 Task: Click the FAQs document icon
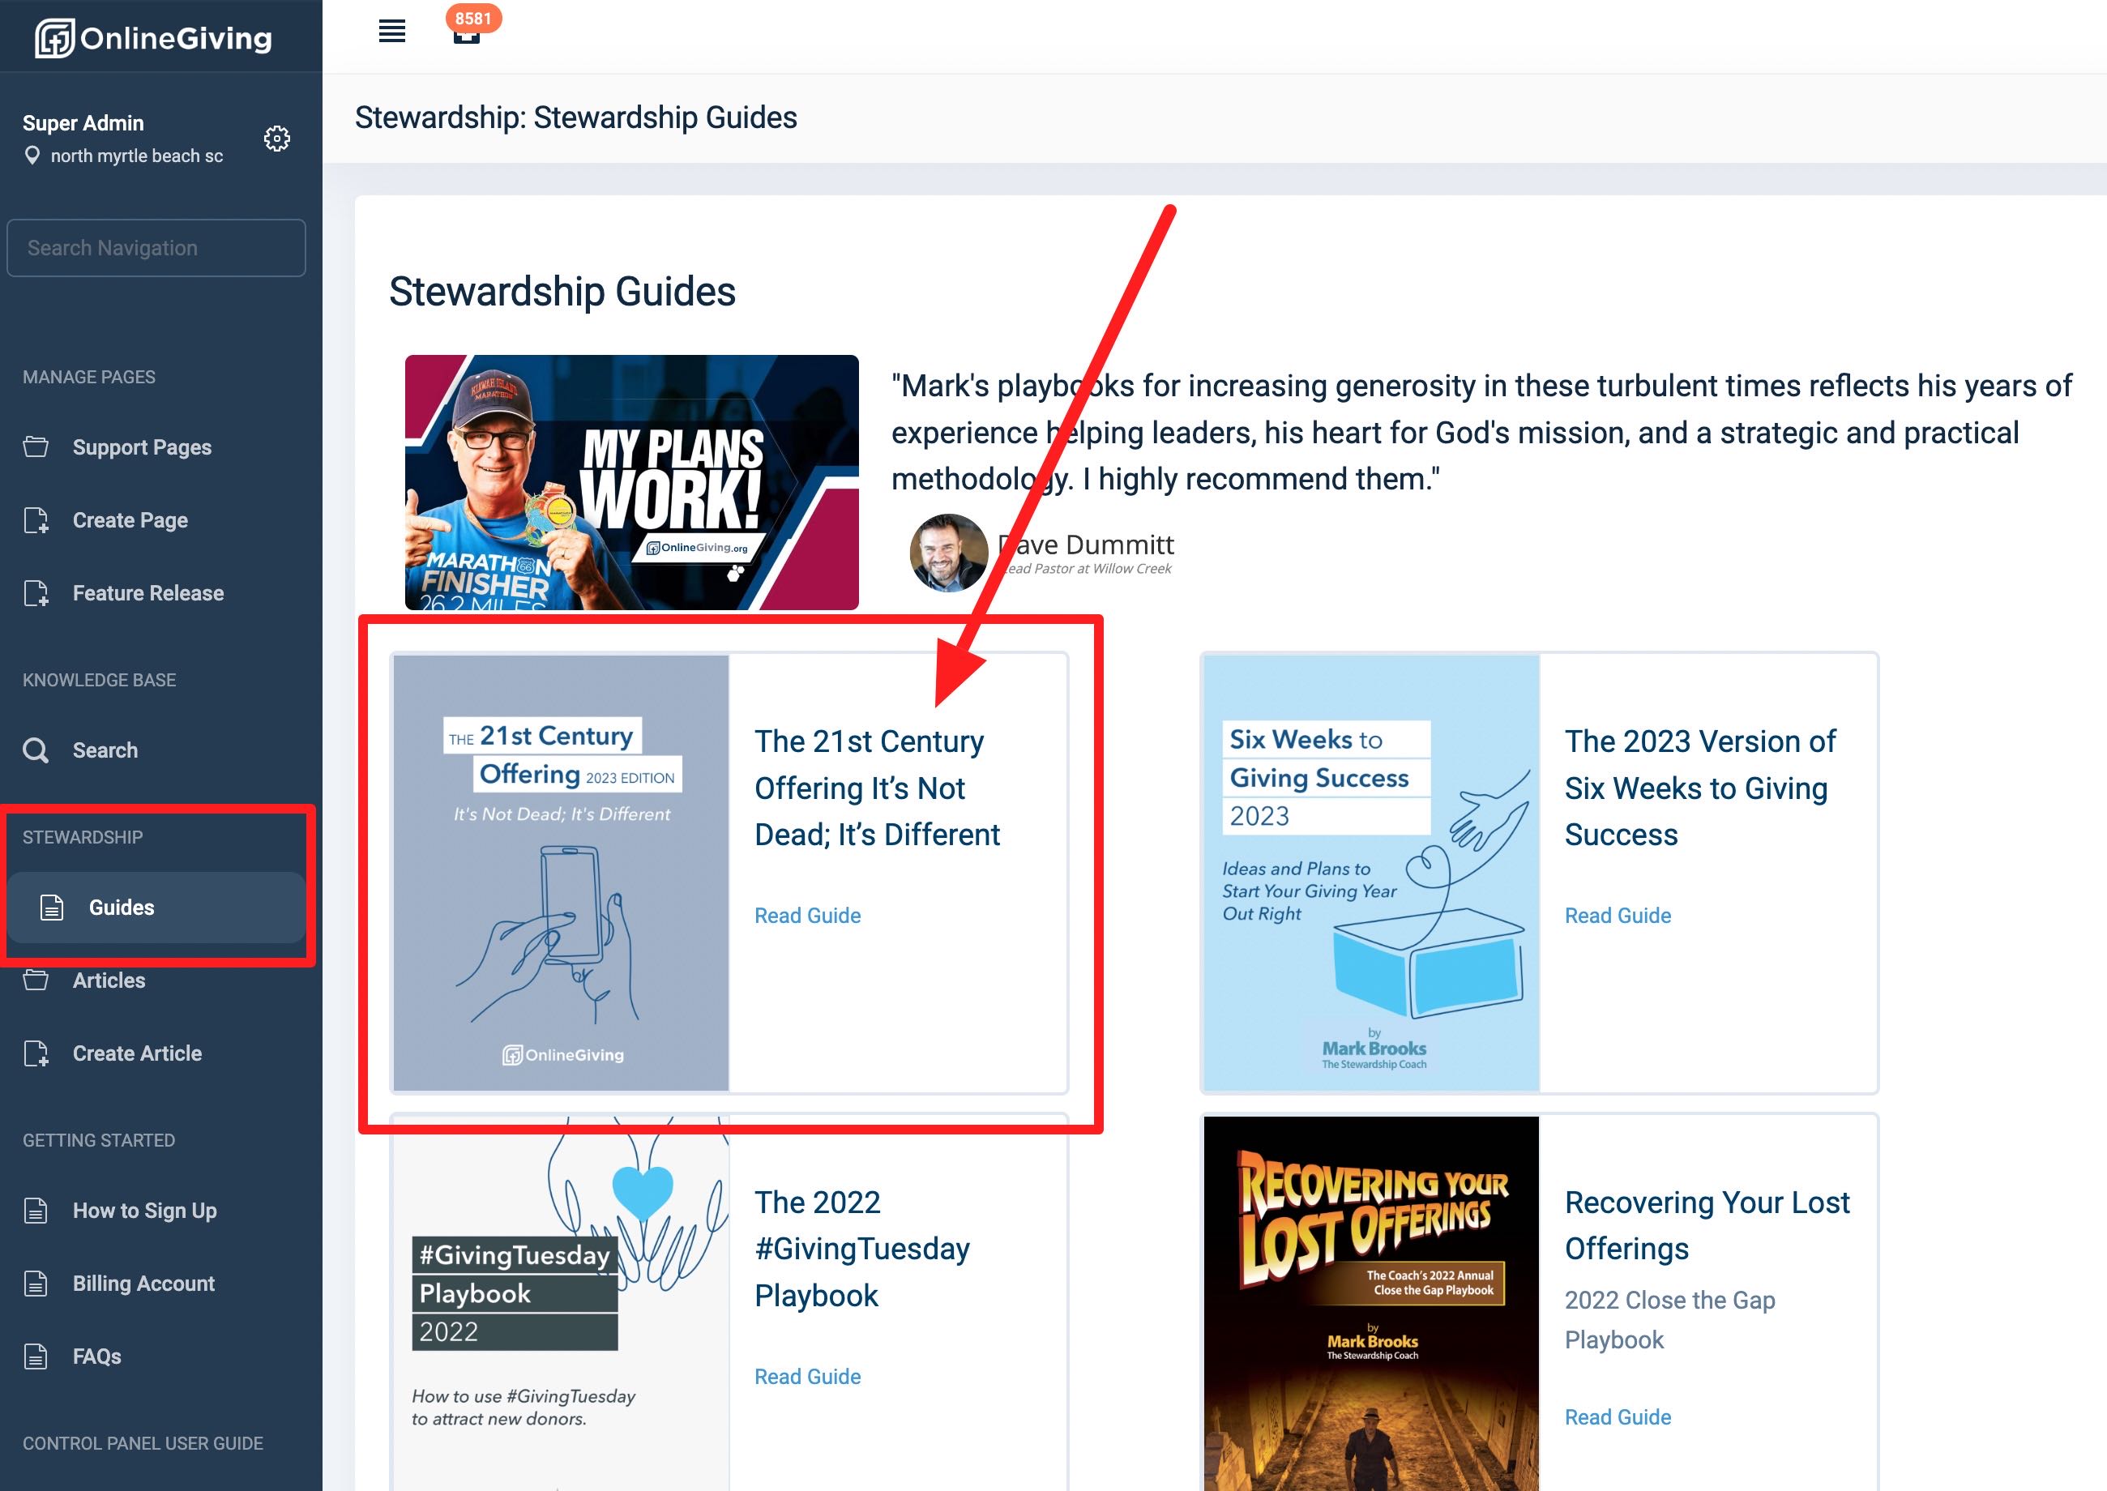[x=36, y=1356]
